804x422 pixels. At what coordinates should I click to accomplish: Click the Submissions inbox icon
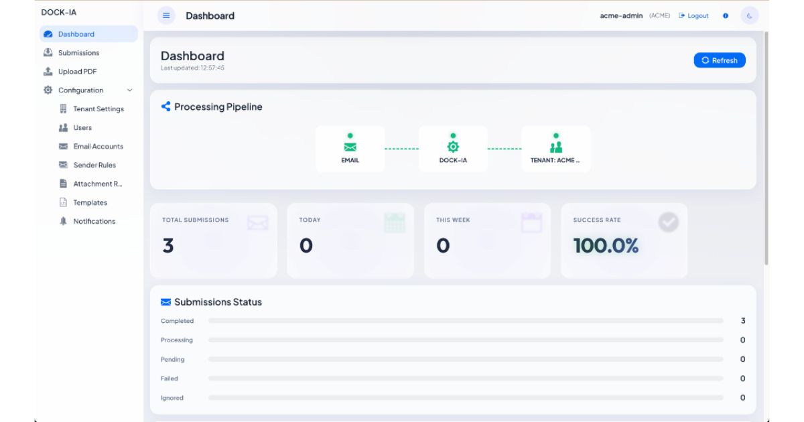[x=48, y=53]
